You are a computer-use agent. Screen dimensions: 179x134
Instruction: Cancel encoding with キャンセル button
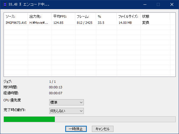pos(103,129)
